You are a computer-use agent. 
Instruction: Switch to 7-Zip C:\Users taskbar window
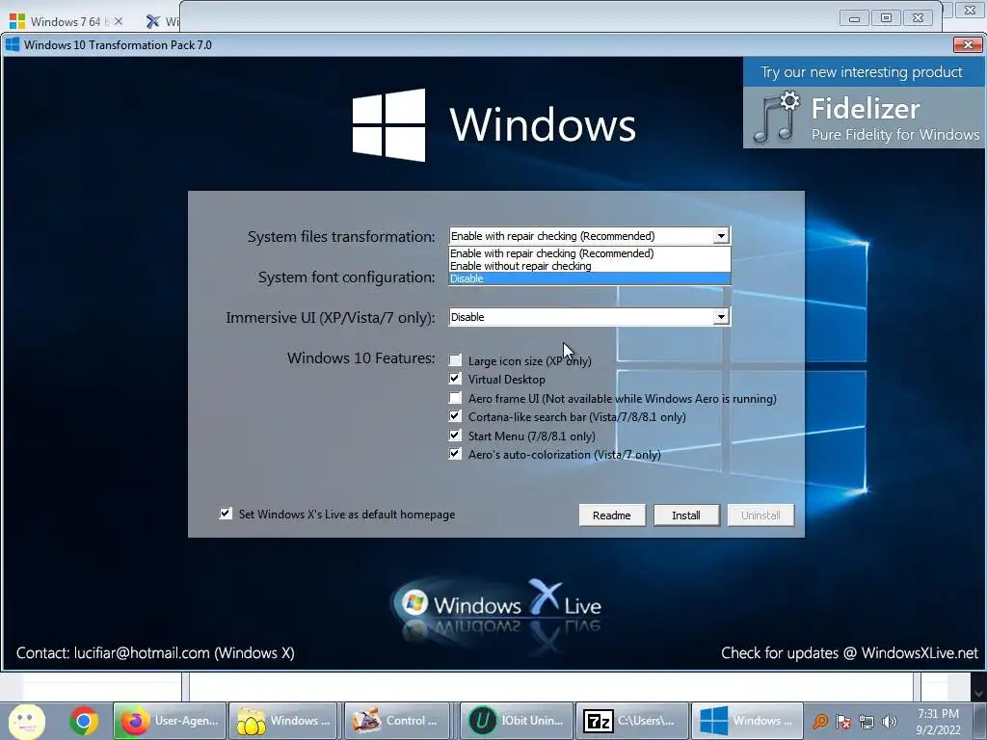(x=632, y=721)
